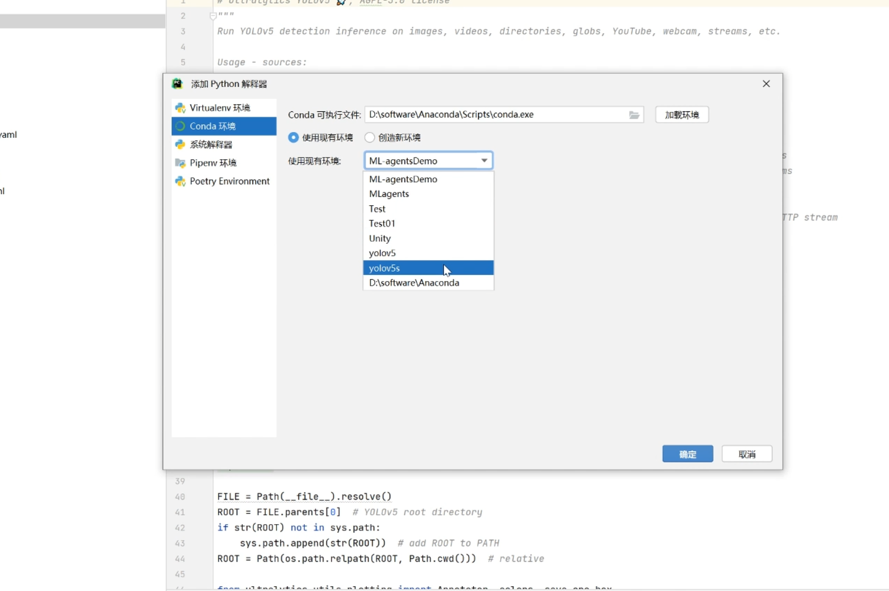Click the folder browse icon for conda executable

[634, 115]
